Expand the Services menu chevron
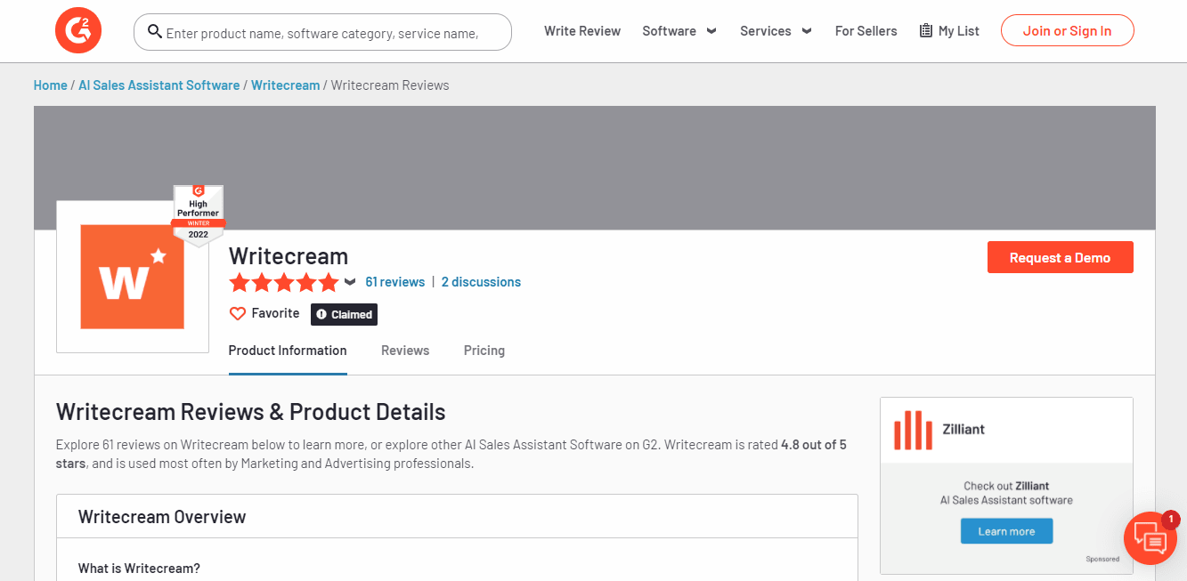1187x581 pixels. (x=807, y=31)
